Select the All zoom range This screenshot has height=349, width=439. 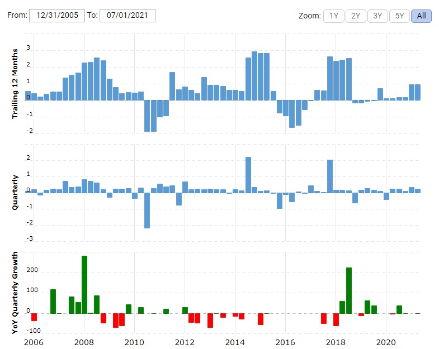click(421, 16)
